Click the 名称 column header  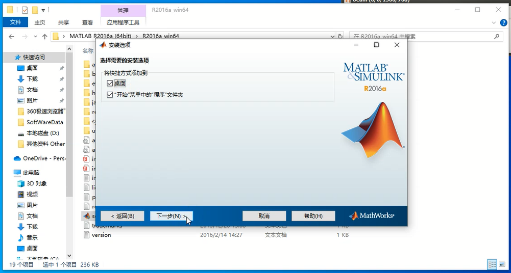[x=88, y=51]
